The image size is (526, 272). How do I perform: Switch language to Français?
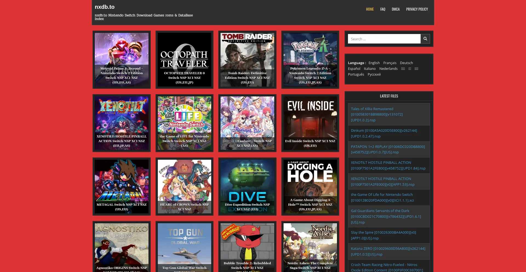tap(390, 63)
